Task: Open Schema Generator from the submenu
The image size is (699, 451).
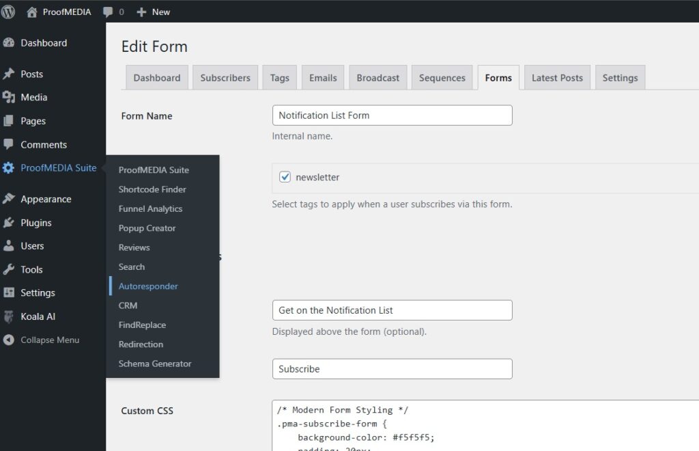Action: (155, 364)
